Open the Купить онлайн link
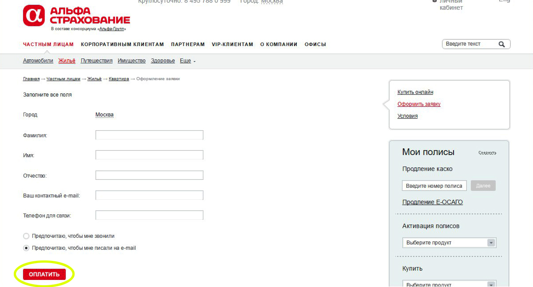 point(415,92)
